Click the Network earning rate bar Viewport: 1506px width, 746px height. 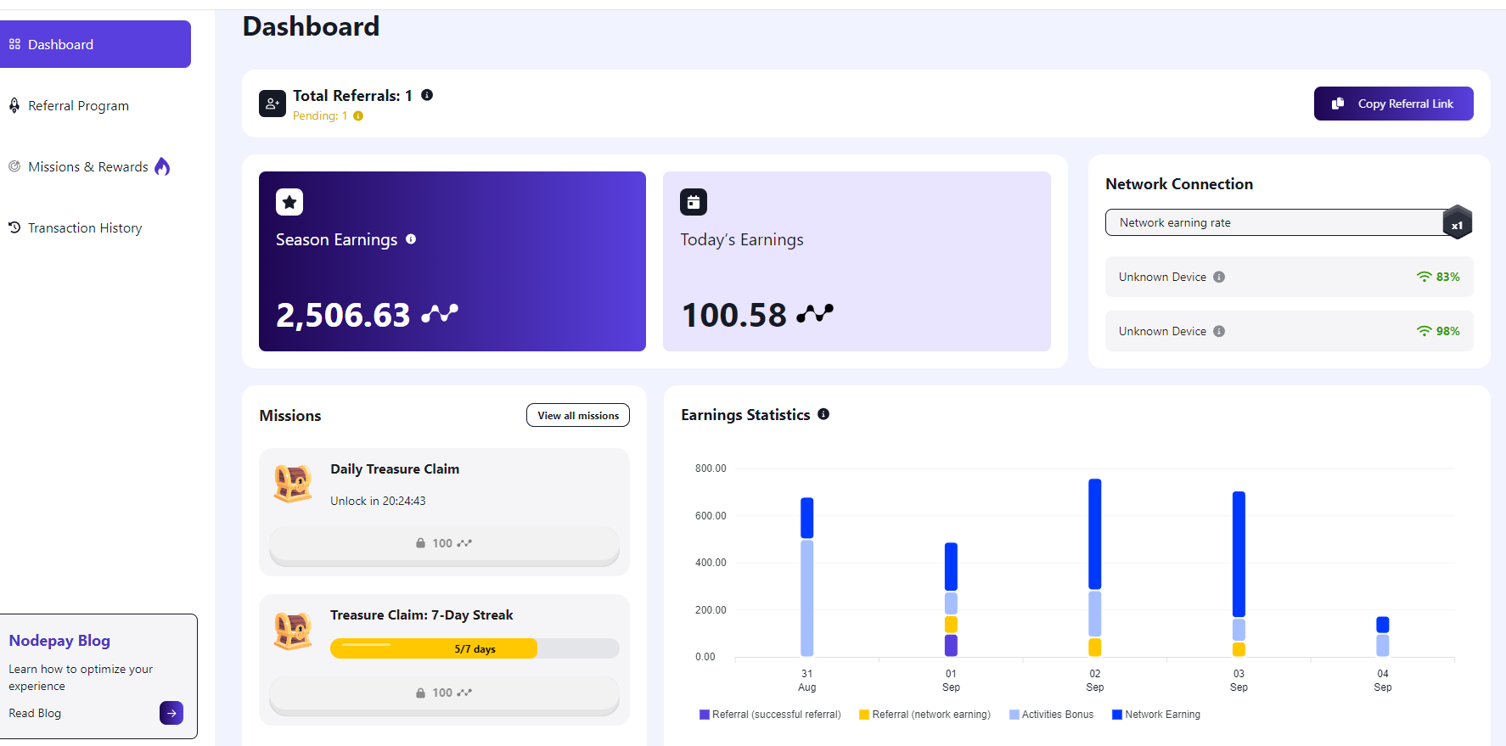(x=1274, y=222)
